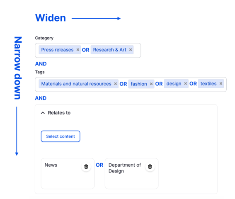This screenshot has width=235, height=199.
Task: Click the Relates to heading text
Action: 59,113
